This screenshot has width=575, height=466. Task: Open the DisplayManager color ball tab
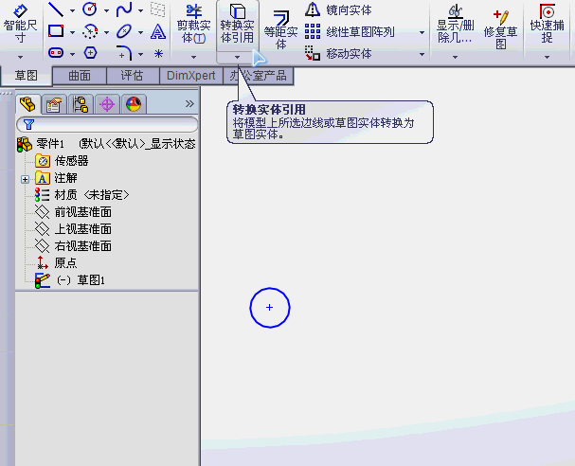[x=134, y=104]
